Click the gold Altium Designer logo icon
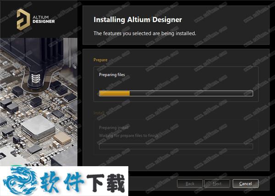Screen dimensions: 275x196 tap(23, 19)
